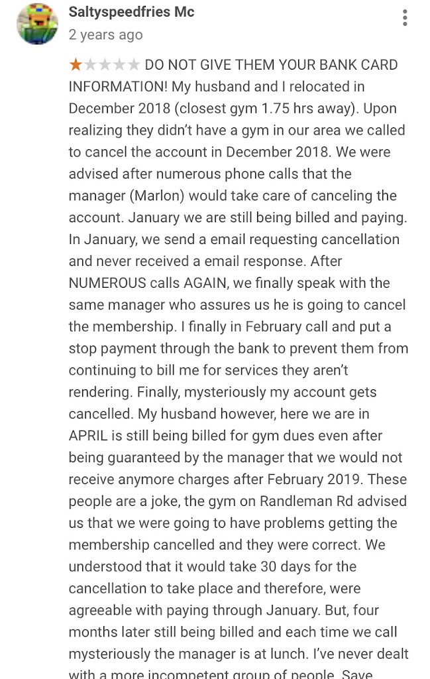Click the first orange filled star
430x679 pixels.
(76, 65)
